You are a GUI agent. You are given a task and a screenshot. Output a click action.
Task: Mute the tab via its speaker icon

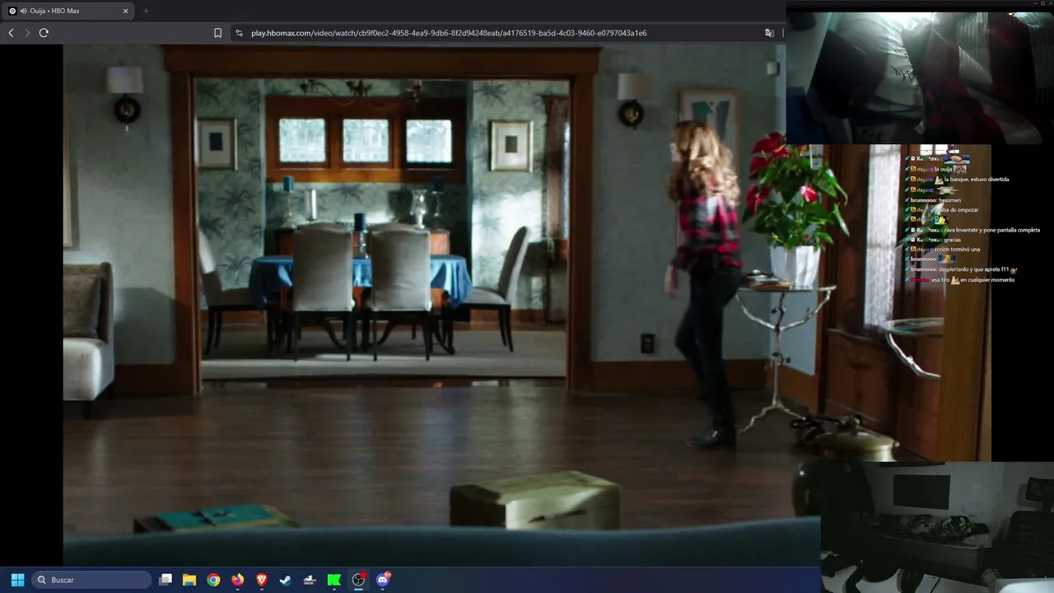pos(22,11)
